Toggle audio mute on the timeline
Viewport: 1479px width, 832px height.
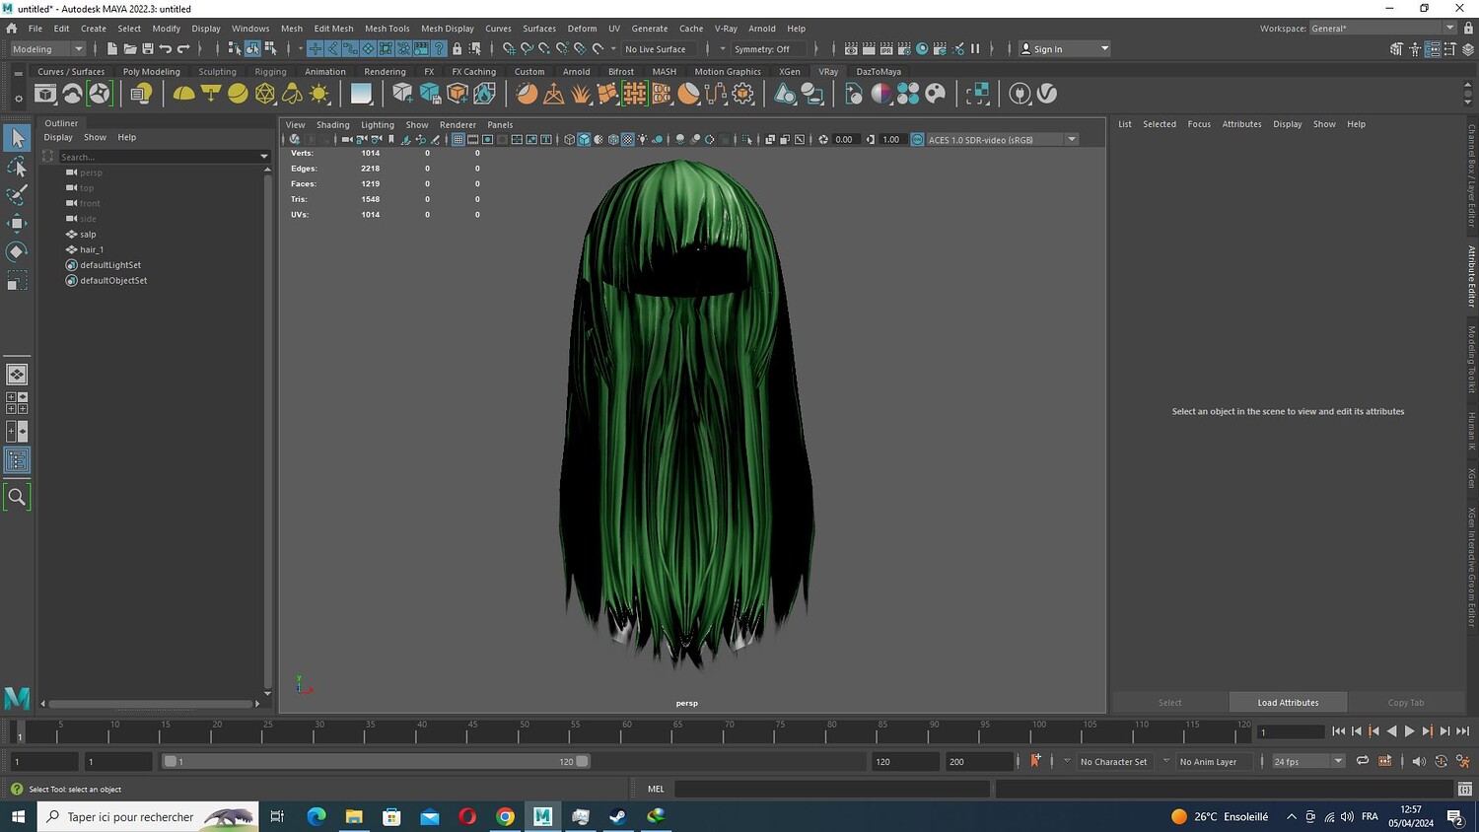click(x=1418, y=761)
